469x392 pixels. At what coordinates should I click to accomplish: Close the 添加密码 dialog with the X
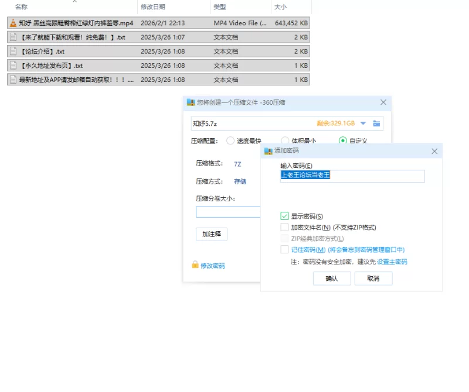[x=434, y=151]
